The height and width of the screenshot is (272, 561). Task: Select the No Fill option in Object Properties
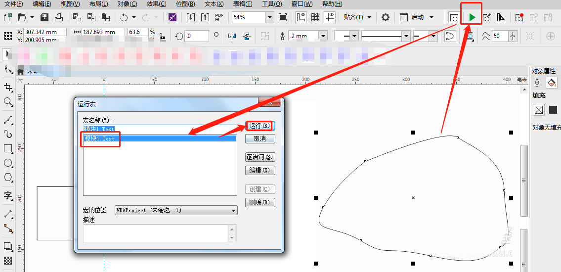click(x=538, y=110)
